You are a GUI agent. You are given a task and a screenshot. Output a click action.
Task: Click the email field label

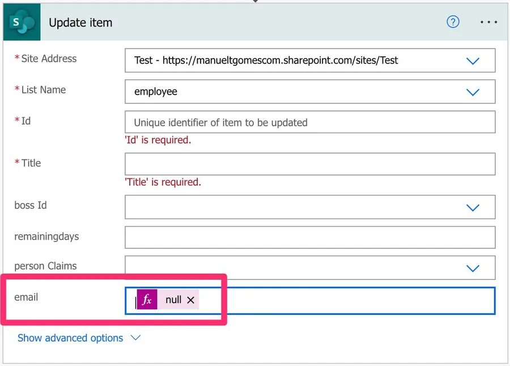click(x=26, y=297)
